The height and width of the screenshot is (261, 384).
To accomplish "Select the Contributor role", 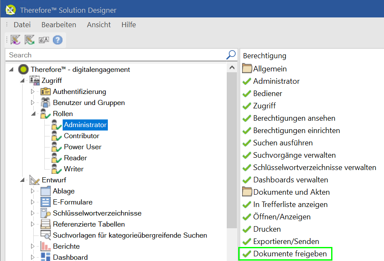I will click(x=81, y=136).
